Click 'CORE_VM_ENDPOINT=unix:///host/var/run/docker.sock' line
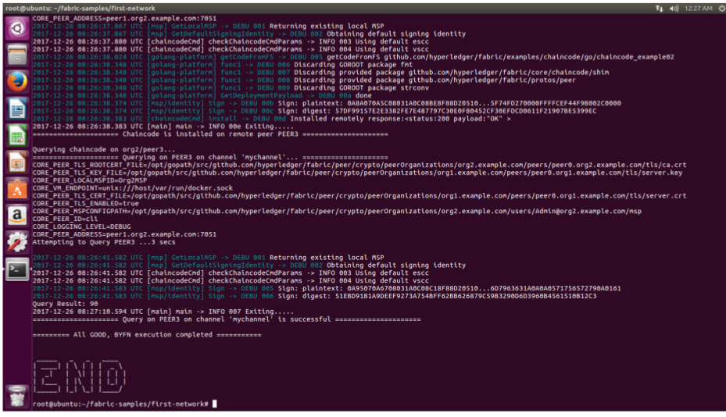The image size is (726, 417). pyautogui.click(x=132, y=188)
